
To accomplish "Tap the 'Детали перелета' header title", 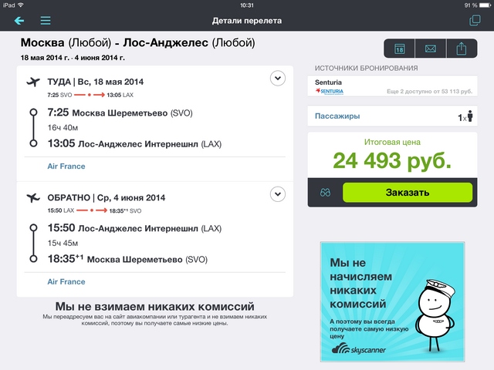I will (x=247, y=21).
